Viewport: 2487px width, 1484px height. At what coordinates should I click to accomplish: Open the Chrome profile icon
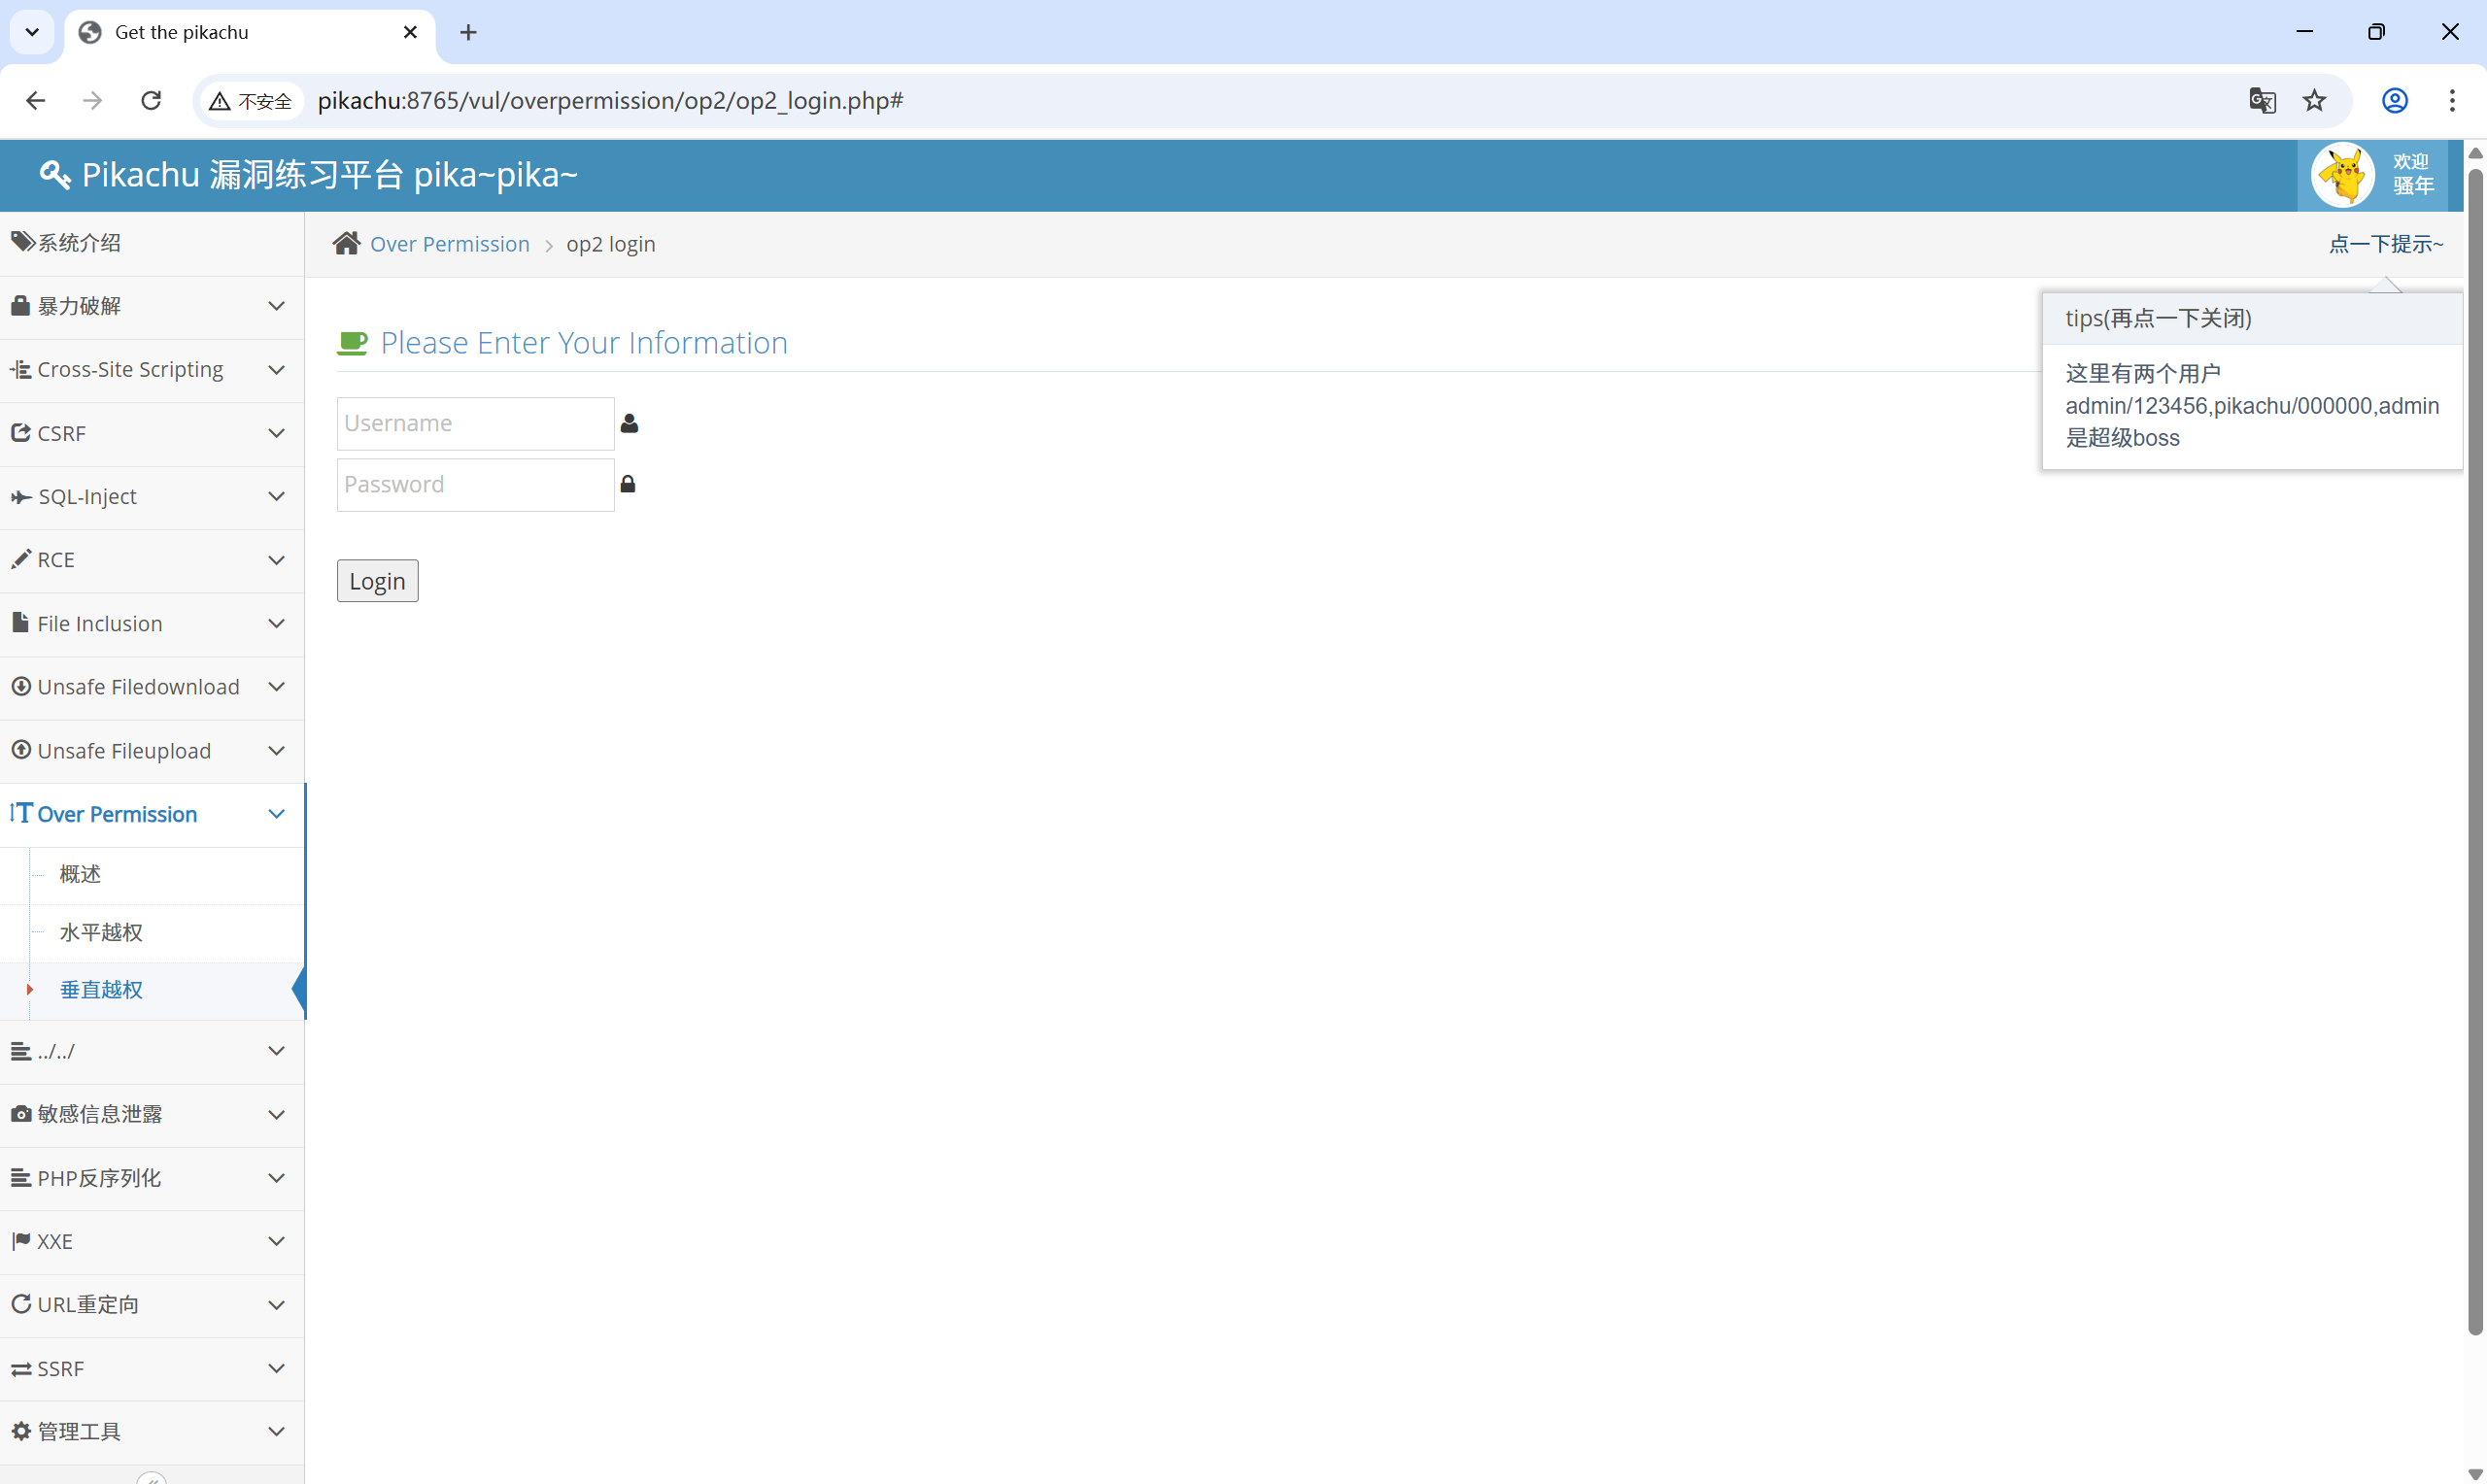point(2394,100)
